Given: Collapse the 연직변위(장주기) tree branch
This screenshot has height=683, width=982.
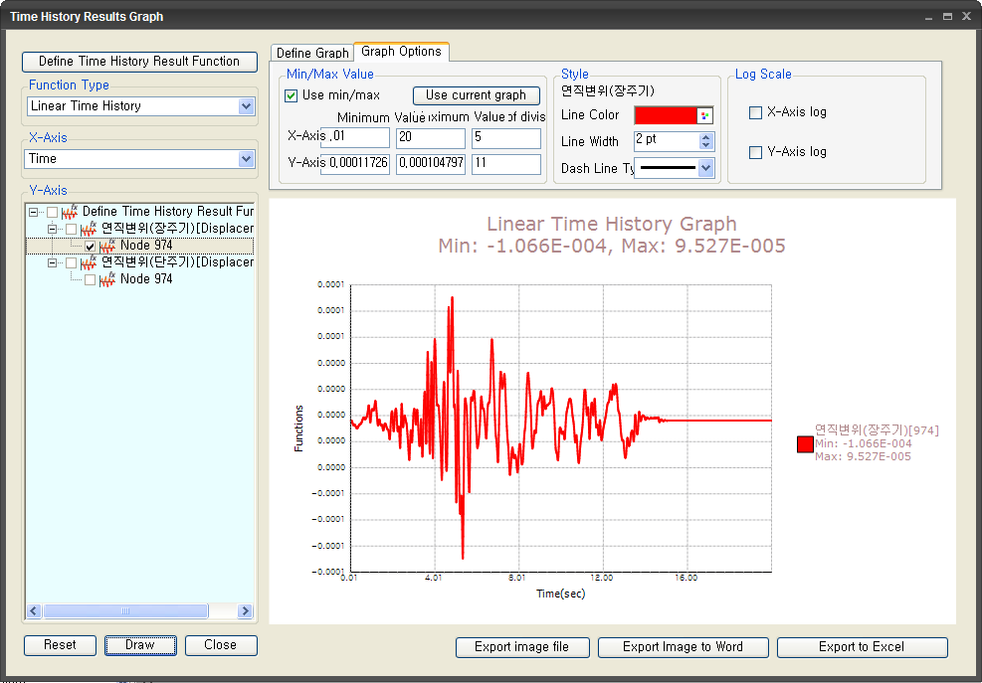Looking at the screenshot, I should click(x=51, y=228).
